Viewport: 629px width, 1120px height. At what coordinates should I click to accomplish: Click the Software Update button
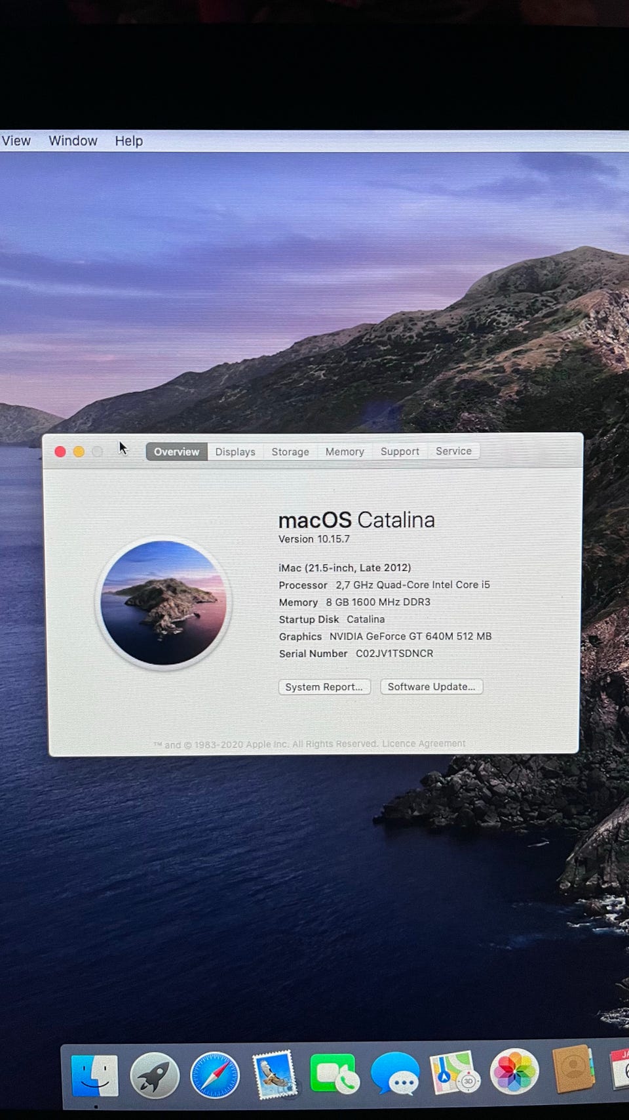coord(431,686)
